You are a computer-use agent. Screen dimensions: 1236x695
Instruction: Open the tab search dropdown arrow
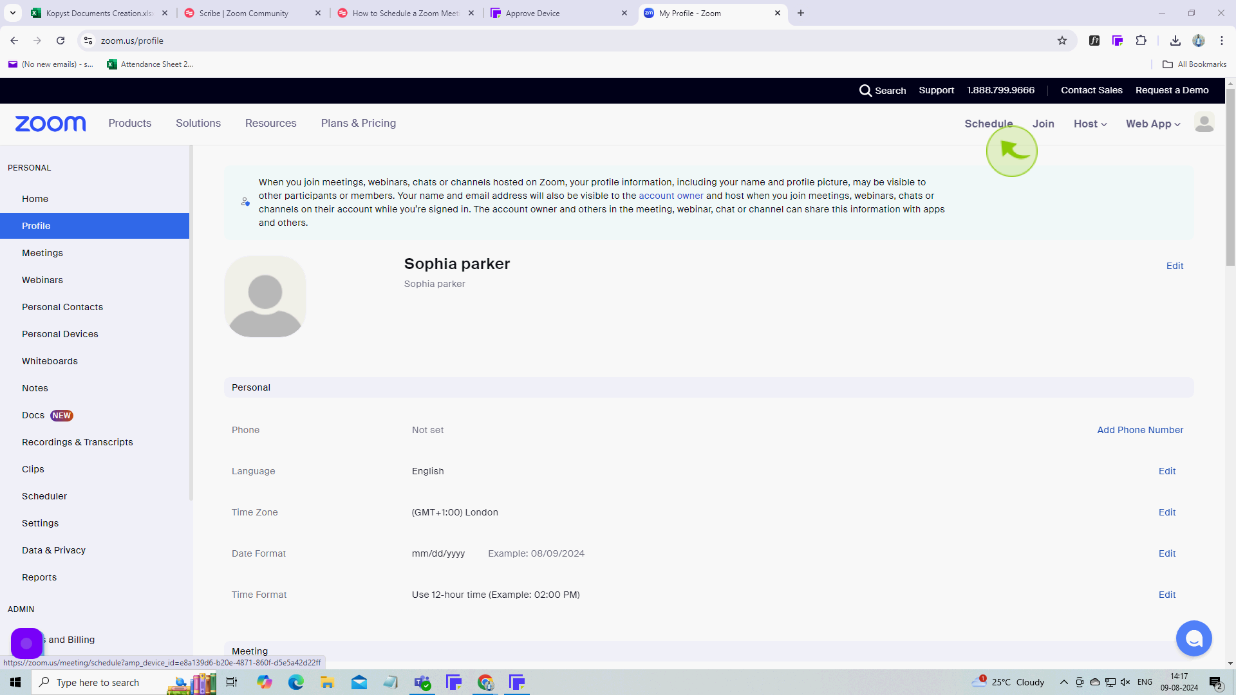point(13,13)
